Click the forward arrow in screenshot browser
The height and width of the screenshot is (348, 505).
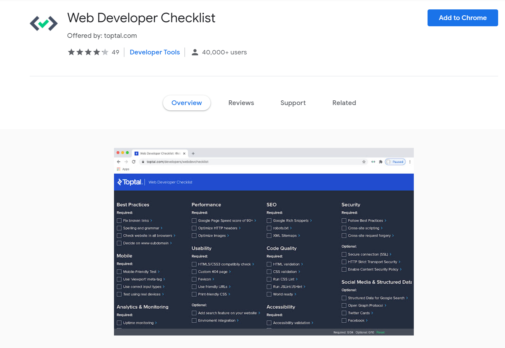pos(126,162)
